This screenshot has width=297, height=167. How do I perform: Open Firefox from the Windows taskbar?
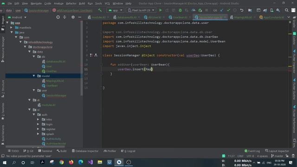71,162
